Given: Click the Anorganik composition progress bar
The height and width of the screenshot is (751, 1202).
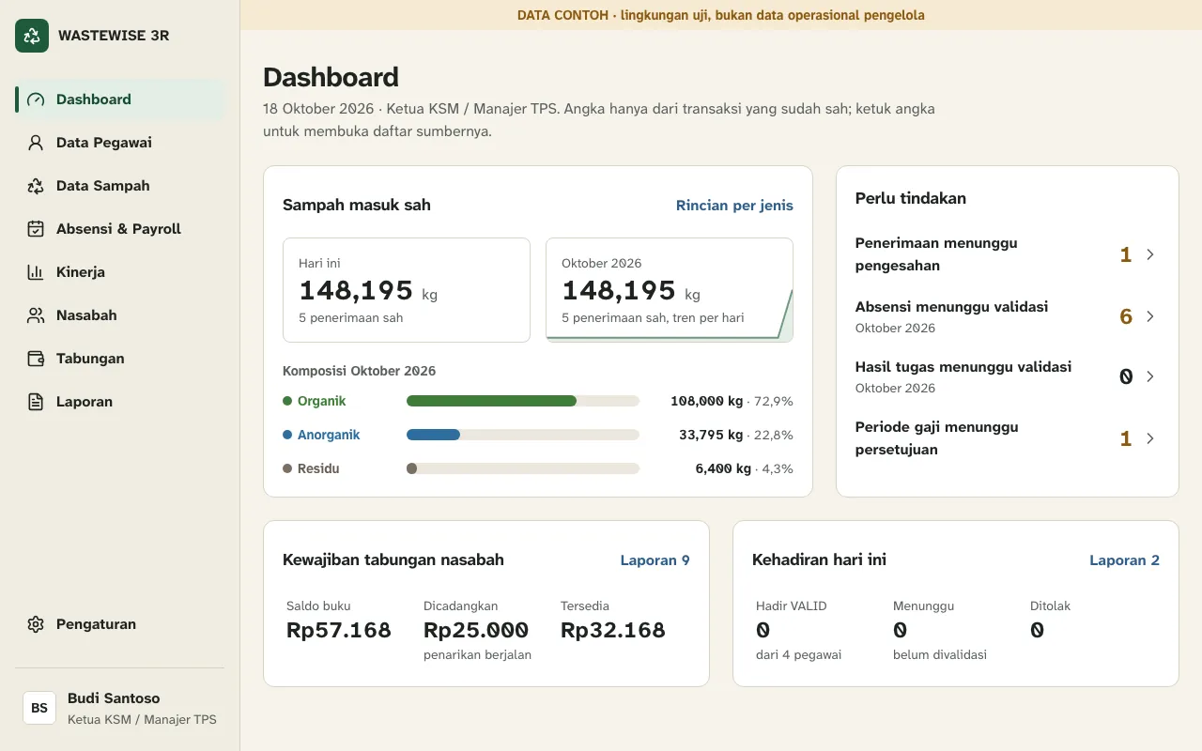Looking at the screenshot, I should [x=523, y=435].
